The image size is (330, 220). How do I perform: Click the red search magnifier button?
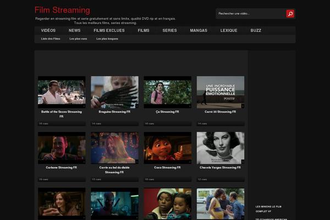coord(290,14)
